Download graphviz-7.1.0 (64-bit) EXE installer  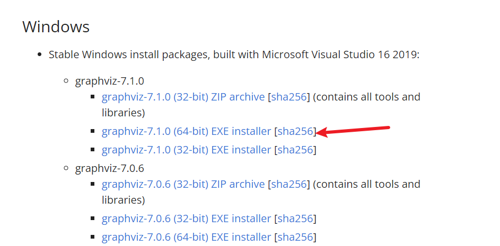(186, 131)
